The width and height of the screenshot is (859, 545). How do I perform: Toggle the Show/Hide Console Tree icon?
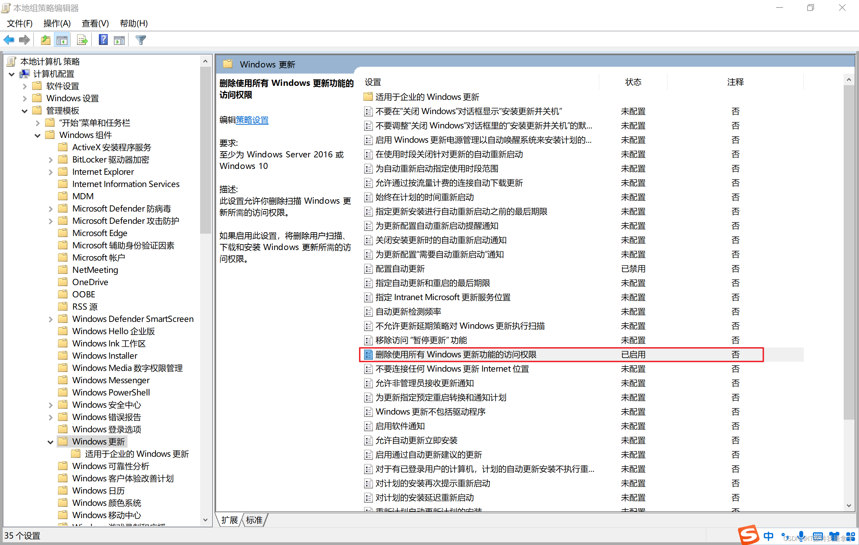(x=62, y=40)
